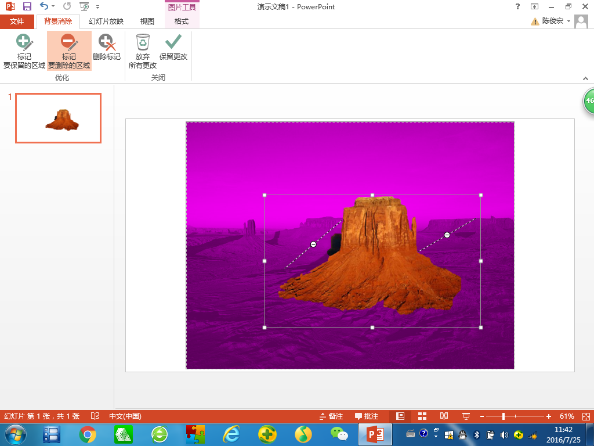
Task: Open undo history dropdown arrow
Action: click(x=53, y=6)
